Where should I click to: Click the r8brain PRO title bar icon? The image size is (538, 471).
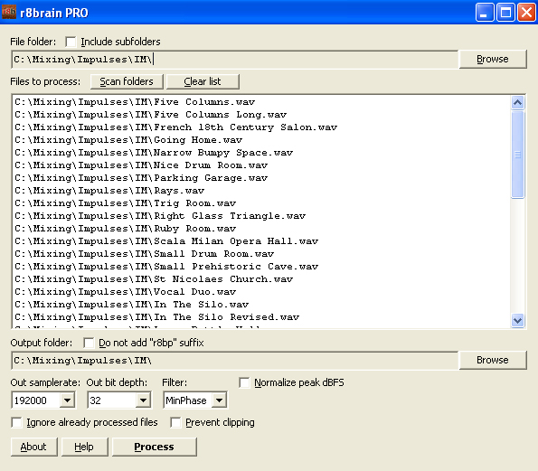click(x=8, y=13)
